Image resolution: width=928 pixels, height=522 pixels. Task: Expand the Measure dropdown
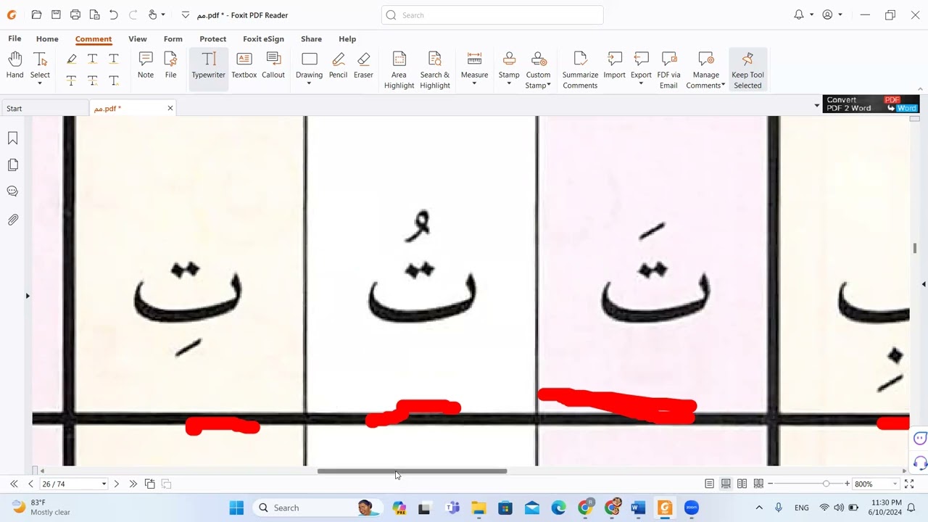click(x=474, y=83)
